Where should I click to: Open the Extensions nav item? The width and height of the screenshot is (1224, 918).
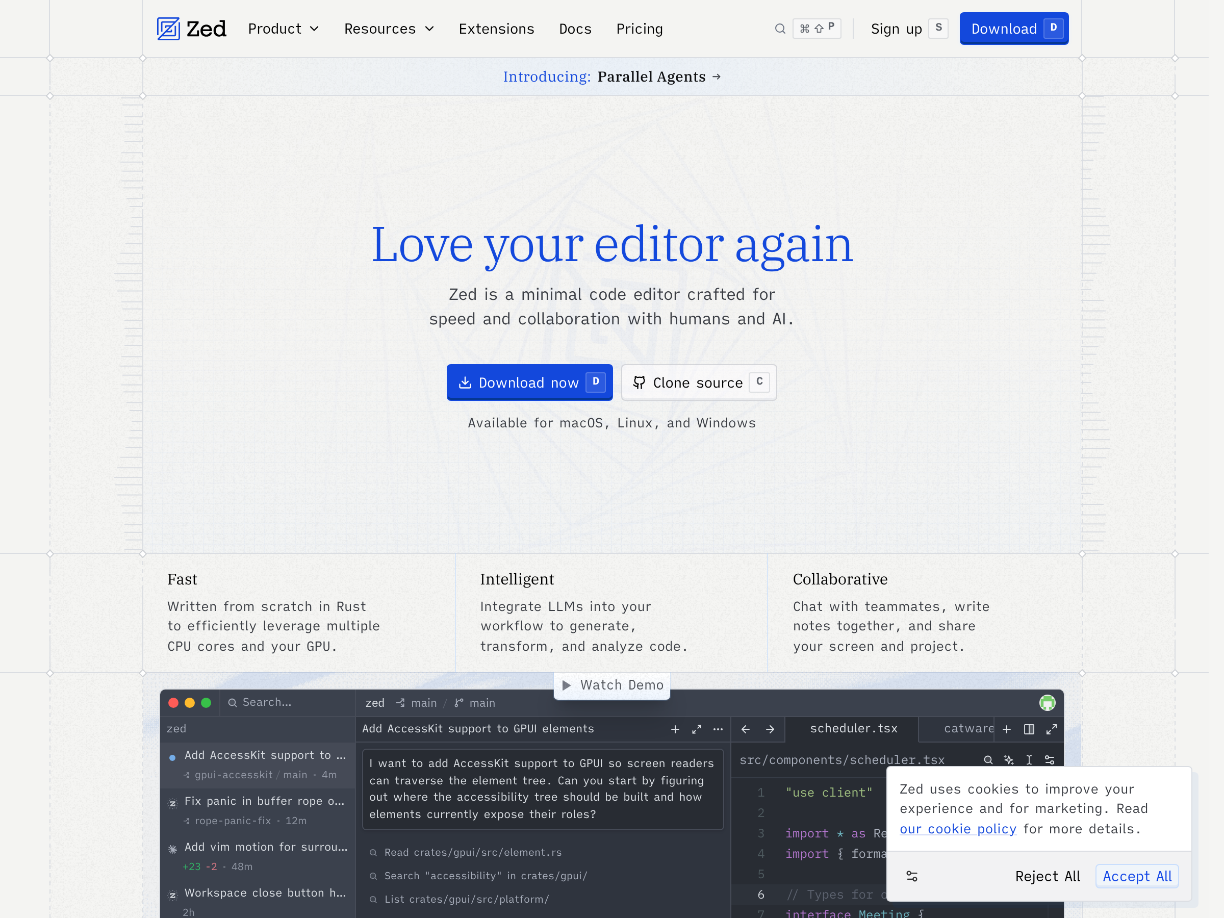coord(496,29)
